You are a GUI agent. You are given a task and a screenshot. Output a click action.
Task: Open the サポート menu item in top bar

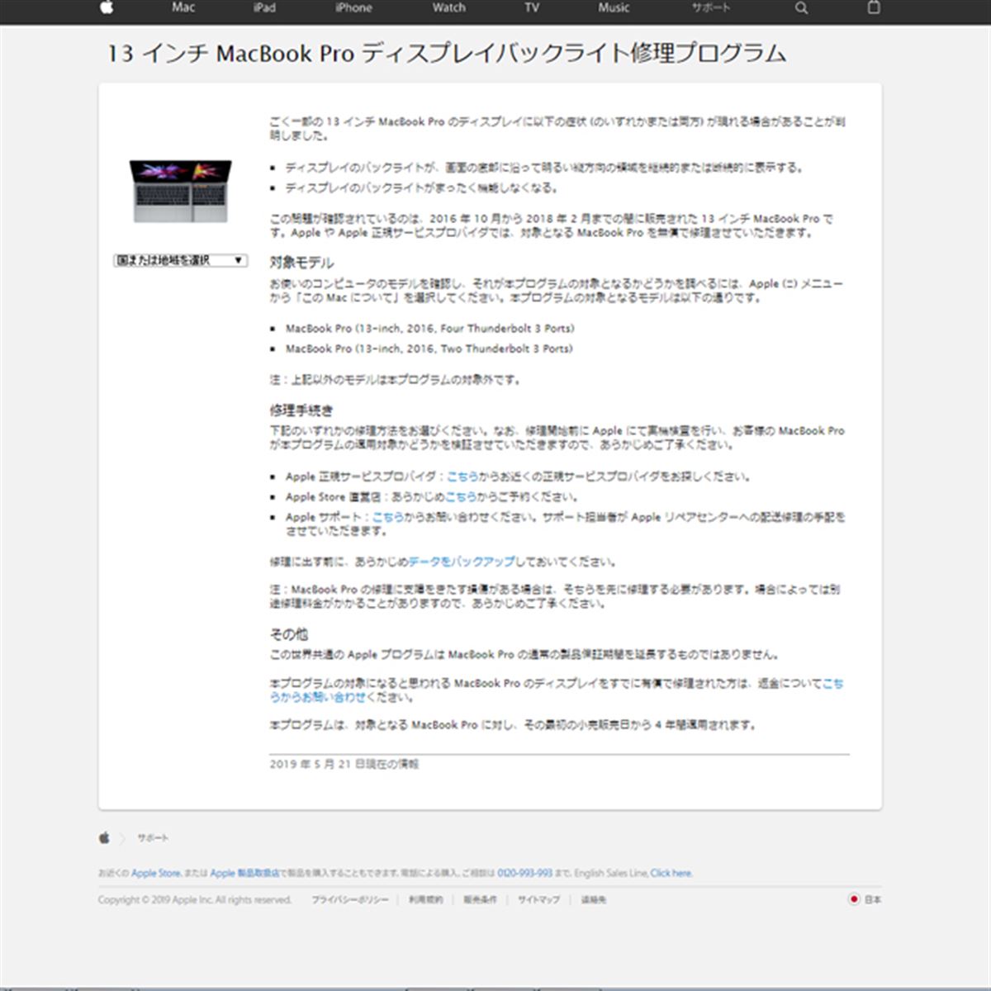tap(711, 7)
